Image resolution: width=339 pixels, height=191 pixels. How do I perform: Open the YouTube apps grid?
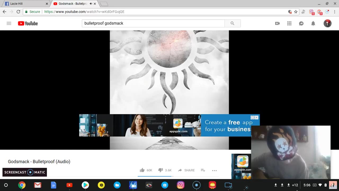pos(289,23)
